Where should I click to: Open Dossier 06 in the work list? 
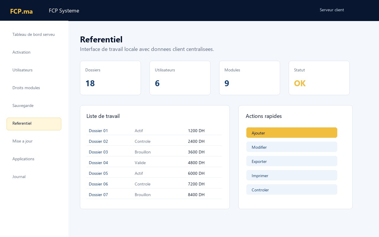pyautogui.click(x=98, y=184)
